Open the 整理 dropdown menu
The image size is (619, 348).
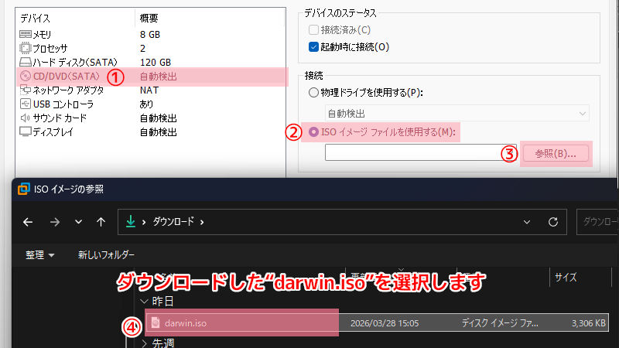tap(39, 255)
